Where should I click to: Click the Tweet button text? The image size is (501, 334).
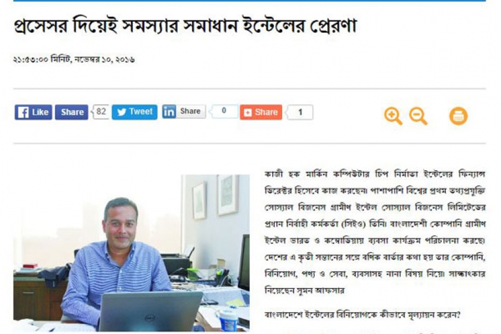(141, 112)
